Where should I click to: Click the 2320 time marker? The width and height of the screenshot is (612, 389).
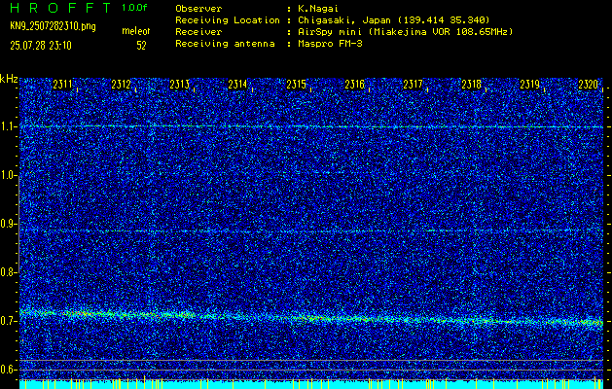588,85
